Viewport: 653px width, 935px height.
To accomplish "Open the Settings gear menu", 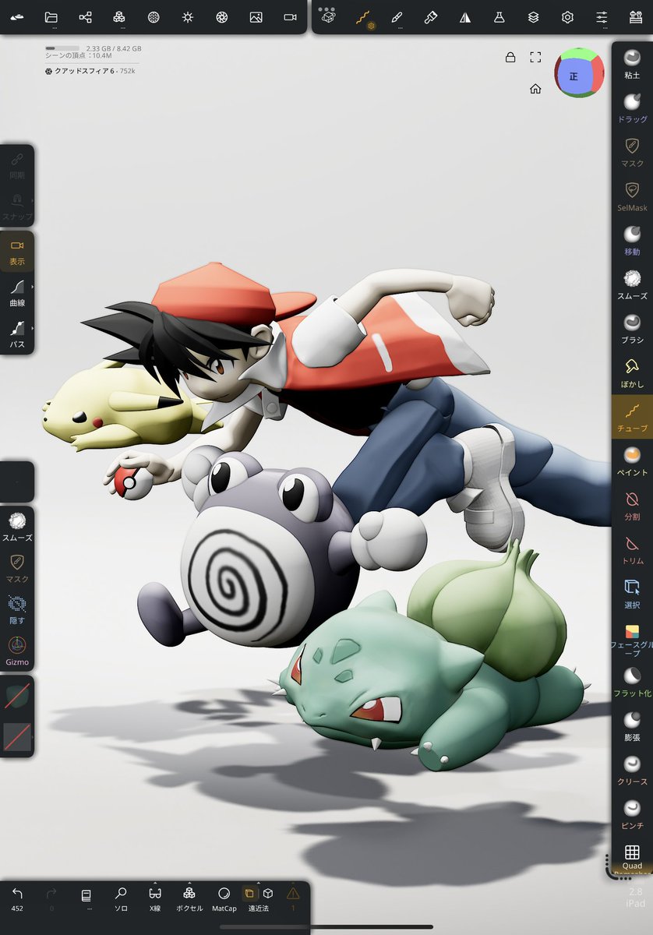I will pos(567,17).
